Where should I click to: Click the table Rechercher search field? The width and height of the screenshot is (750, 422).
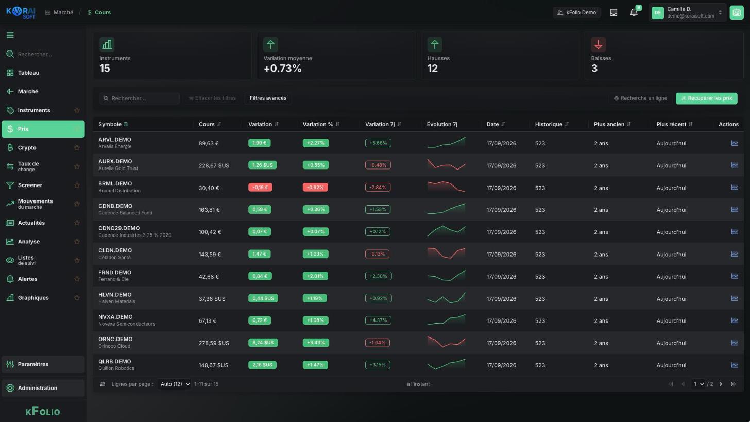139,98
